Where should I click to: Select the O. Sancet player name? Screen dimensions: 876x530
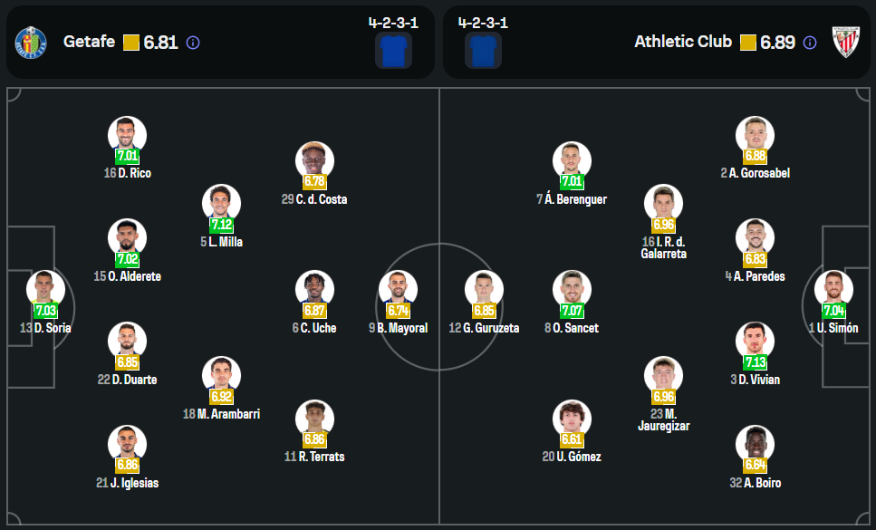coord(576,328)
